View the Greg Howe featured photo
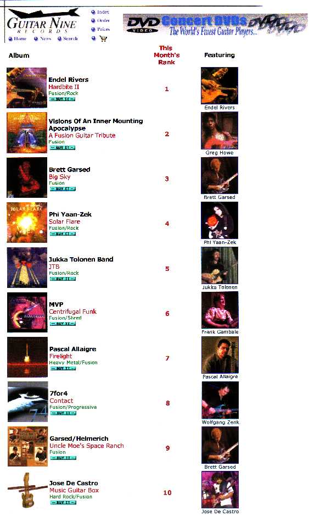The width and height of the screenshot is (309, 516). click(x=220, y=131)
